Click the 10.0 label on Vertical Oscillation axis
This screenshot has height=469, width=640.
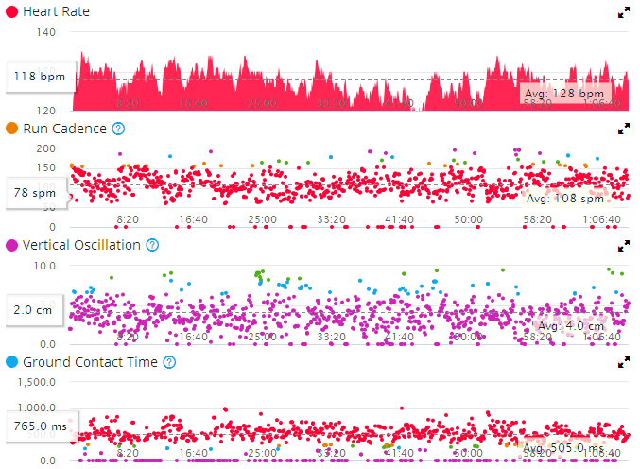coord(44,266)
